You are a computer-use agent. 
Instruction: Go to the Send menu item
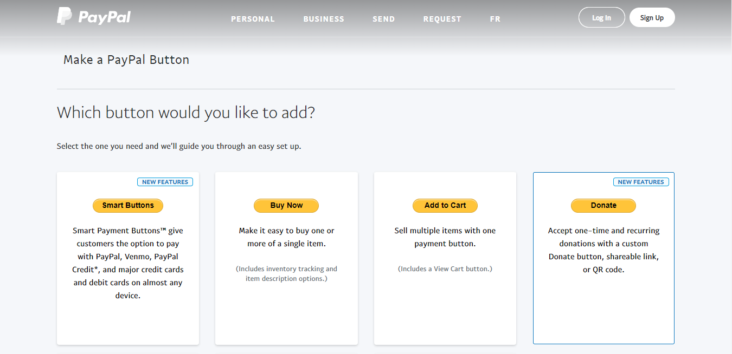(x=383, y=19)
